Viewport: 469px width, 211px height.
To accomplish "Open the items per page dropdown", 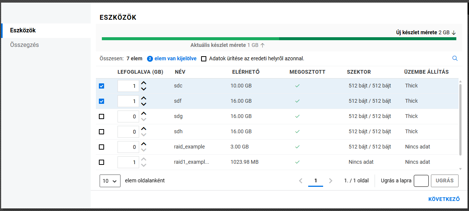I will pyautogui.click(x=110, y=181).
